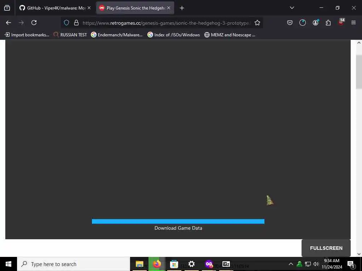The height and width of the screenshot is (271, 362).
Task: Click the scrollbar down arrow
Action: (x=359, y=254)
